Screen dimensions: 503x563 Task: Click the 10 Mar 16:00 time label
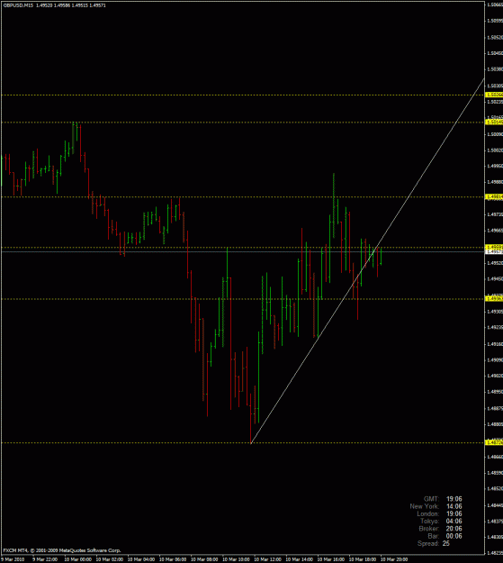coord(330,559)
